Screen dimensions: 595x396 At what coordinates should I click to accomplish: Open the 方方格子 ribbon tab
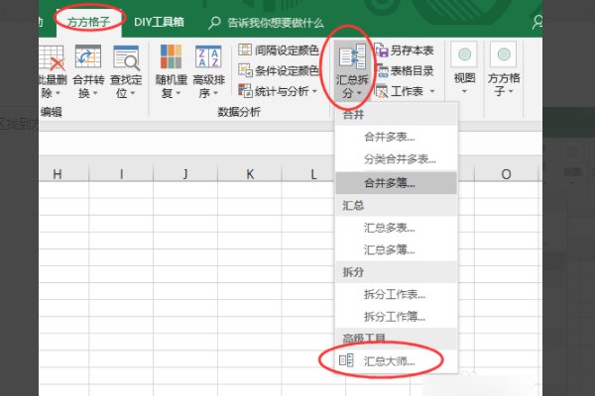pyautogui.click(x=89, y=22)
